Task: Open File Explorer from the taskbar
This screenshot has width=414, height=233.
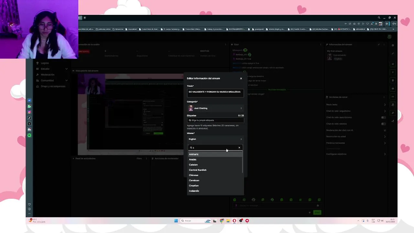Action: (228, 221)
